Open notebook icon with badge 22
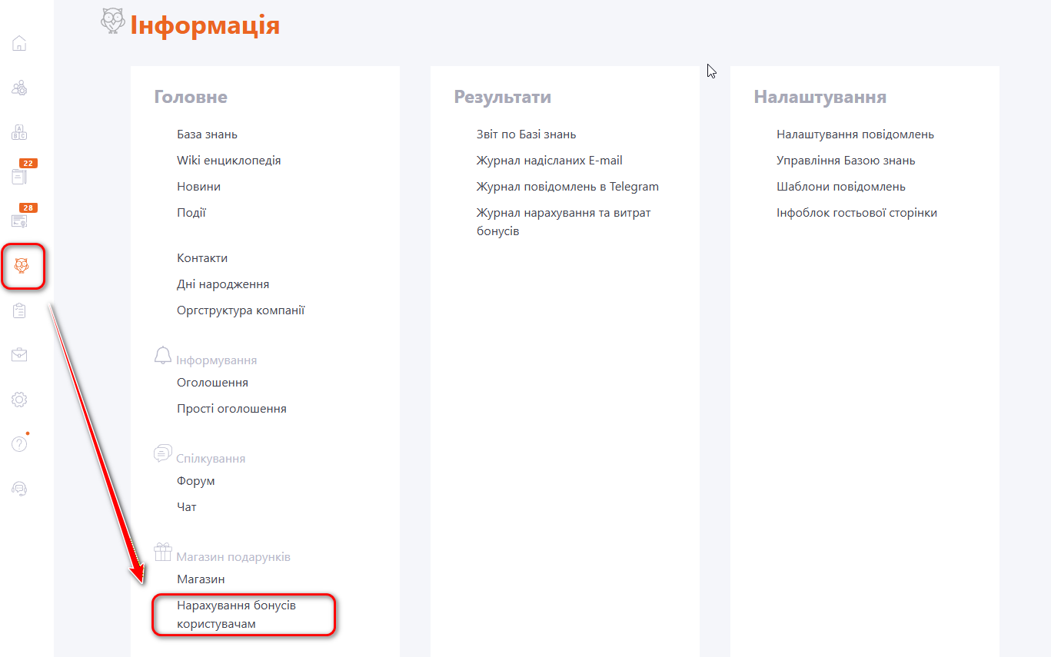Image resolution: width=1051 pixels, height=657 pixels. [x=19, y=176]
